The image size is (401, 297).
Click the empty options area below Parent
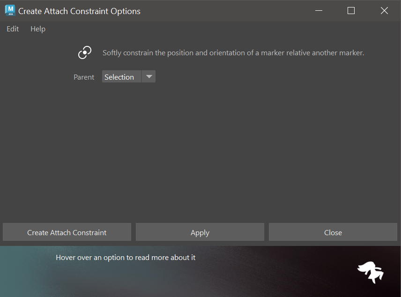click(200, 150)
